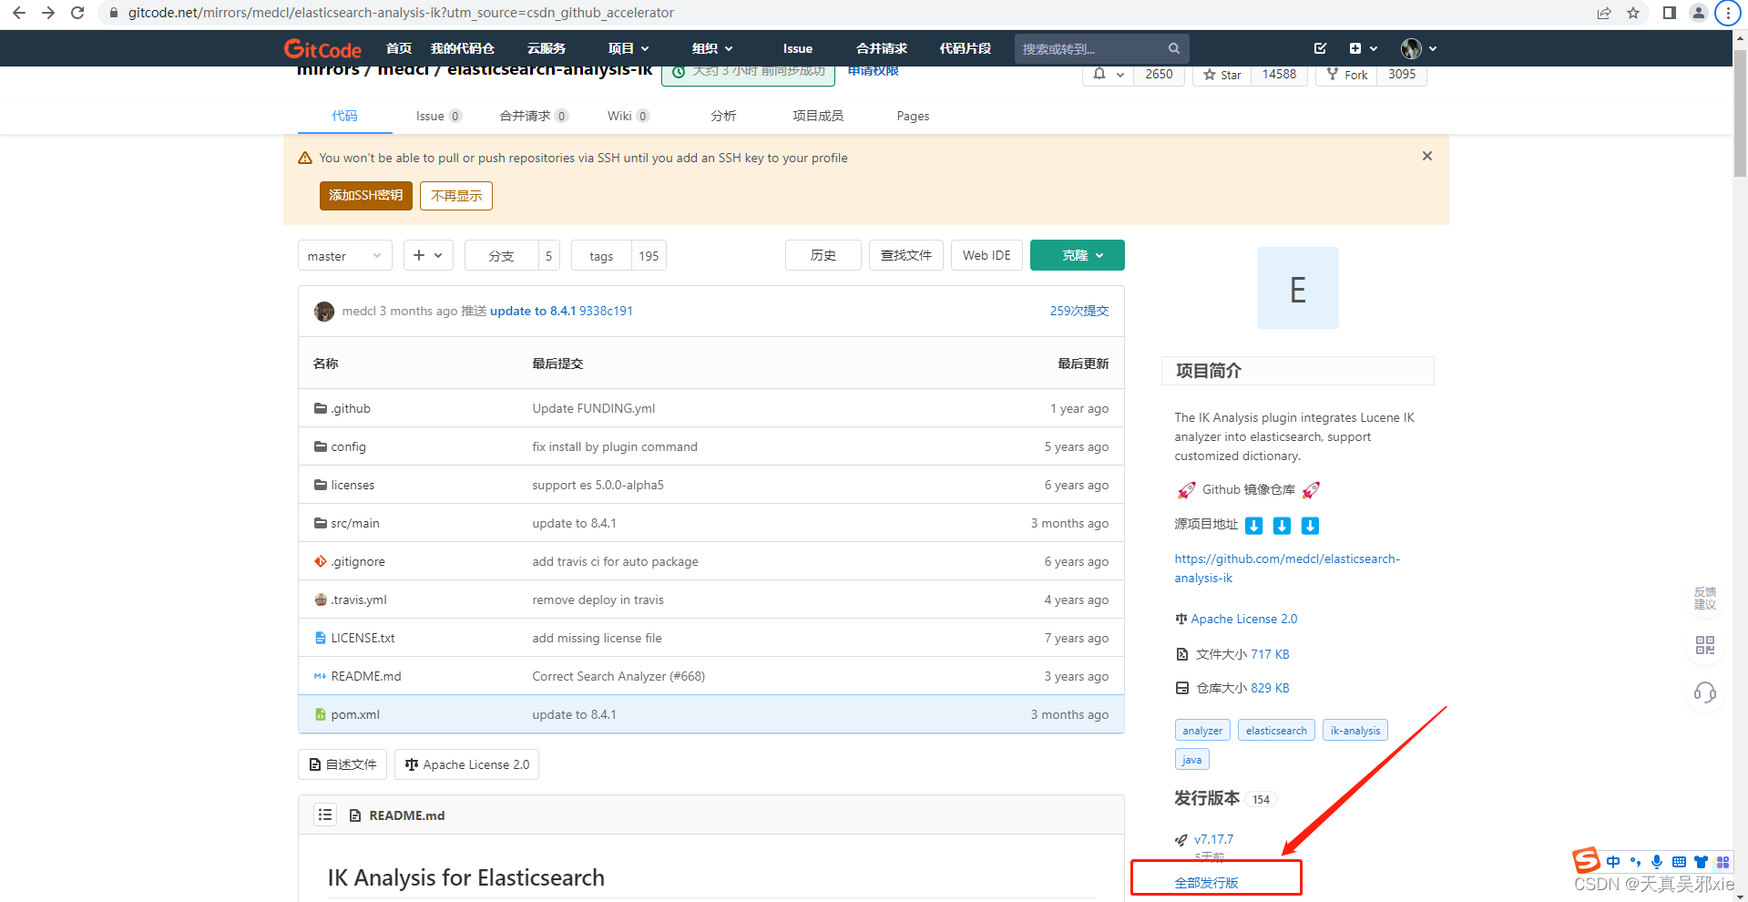This screenshot has width=1748, height=902.
Task: Click the search magnifier icon
Action: (1174, 48)
